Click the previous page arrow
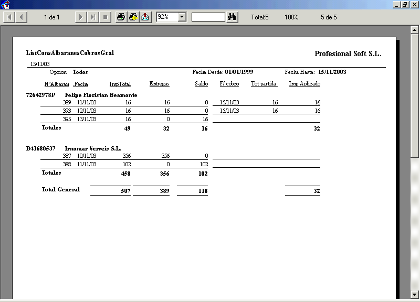This screenshot has height=302, width=420. pyautogui.click(x=21, y=17)
